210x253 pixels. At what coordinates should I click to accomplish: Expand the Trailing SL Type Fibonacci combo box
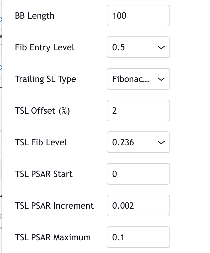[138, 79]
